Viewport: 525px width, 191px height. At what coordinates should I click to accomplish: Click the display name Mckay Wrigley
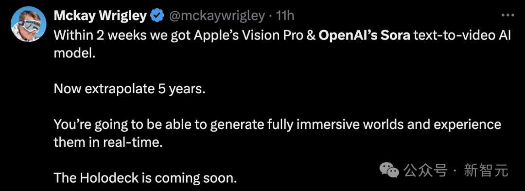[x=100, y=16]
